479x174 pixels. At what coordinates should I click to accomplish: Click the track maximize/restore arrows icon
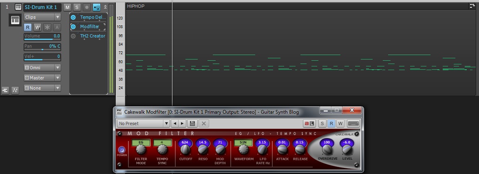pos(106,7)
